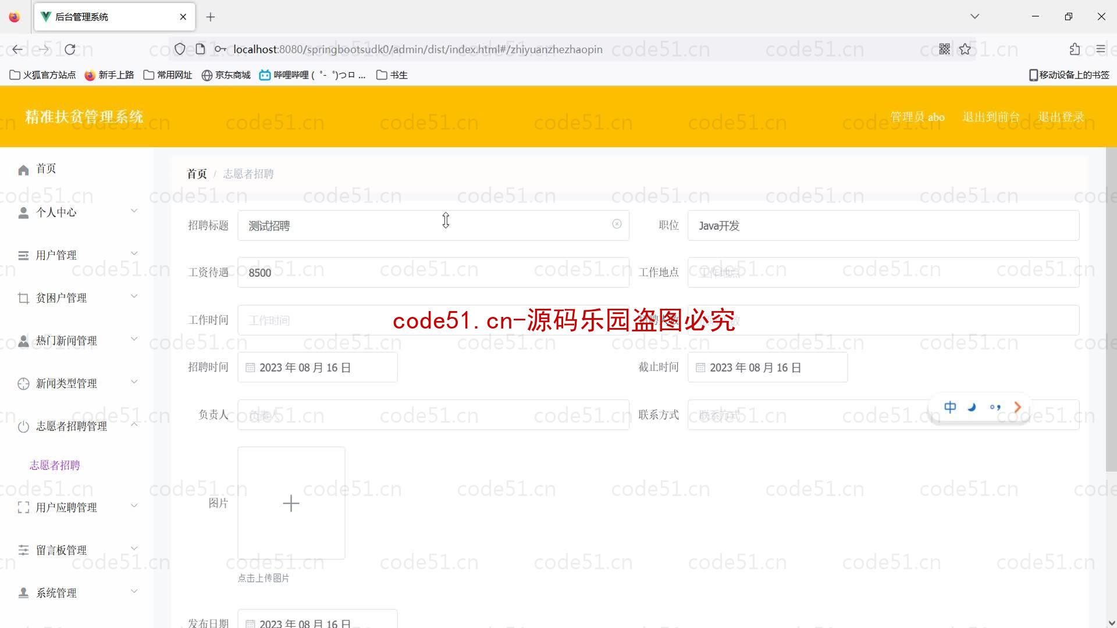Click the shield tracking protection icon
The image size is (1117, 628).
click(x=180, y=49)
